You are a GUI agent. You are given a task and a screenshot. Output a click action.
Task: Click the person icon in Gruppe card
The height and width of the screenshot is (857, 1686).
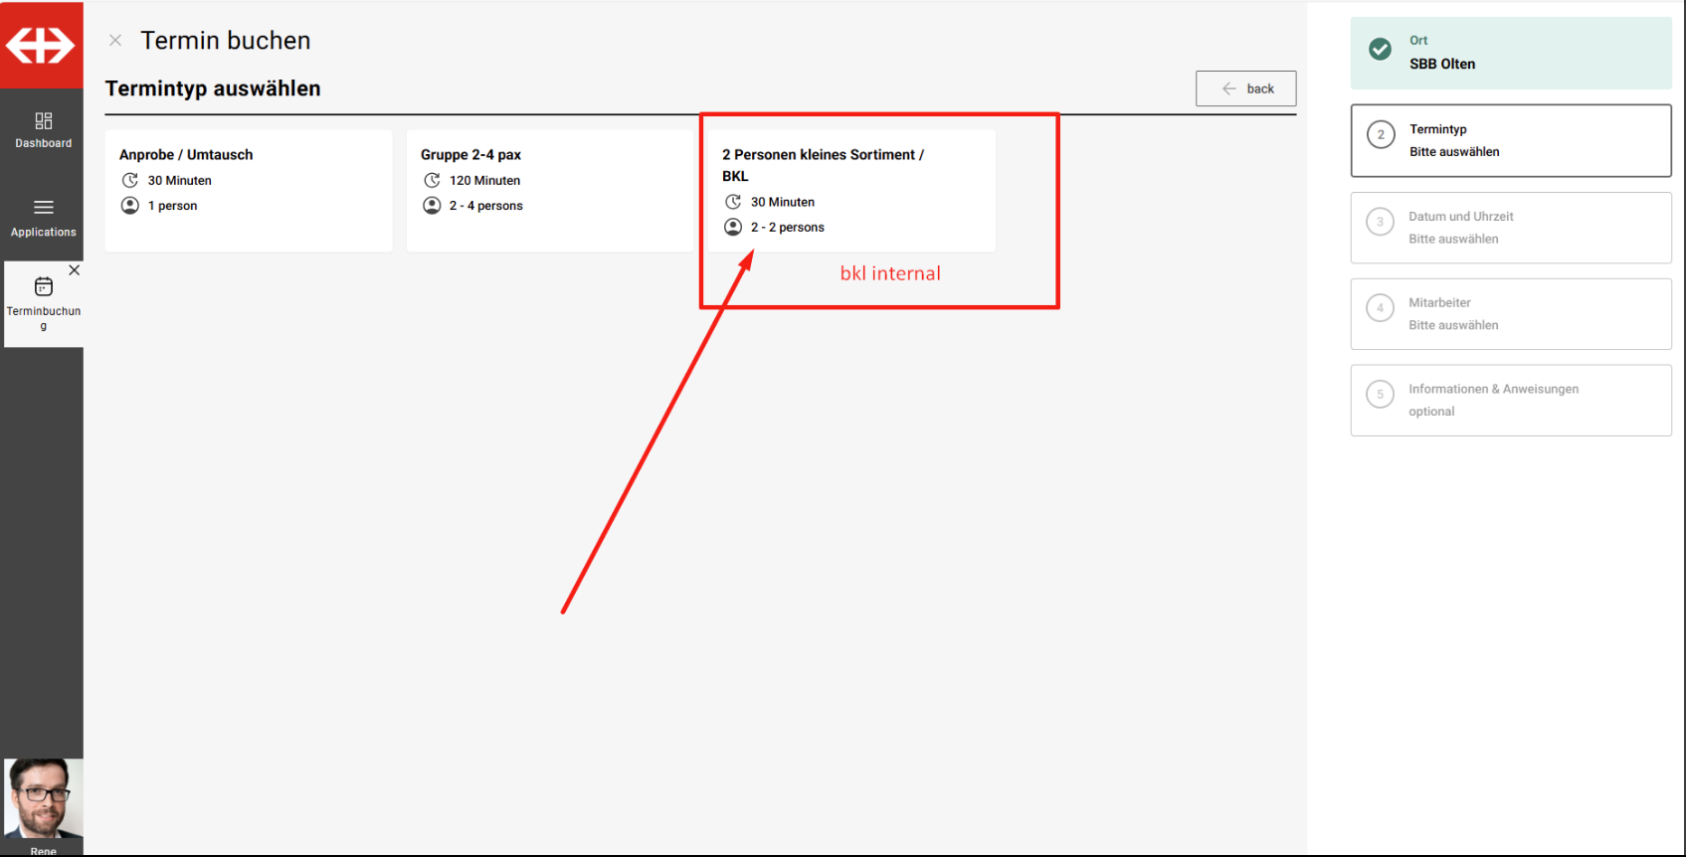[x=432, y=206]
